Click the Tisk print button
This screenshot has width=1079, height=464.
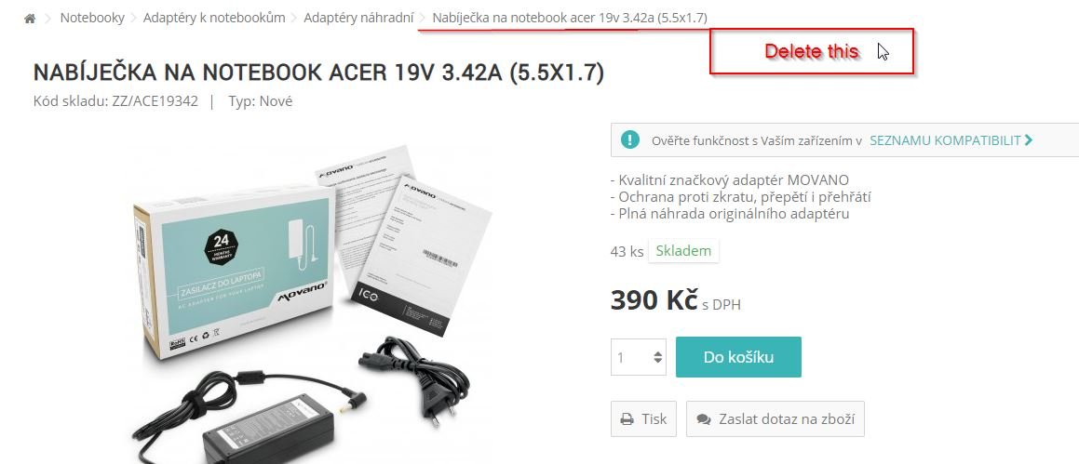pos(643,419)
